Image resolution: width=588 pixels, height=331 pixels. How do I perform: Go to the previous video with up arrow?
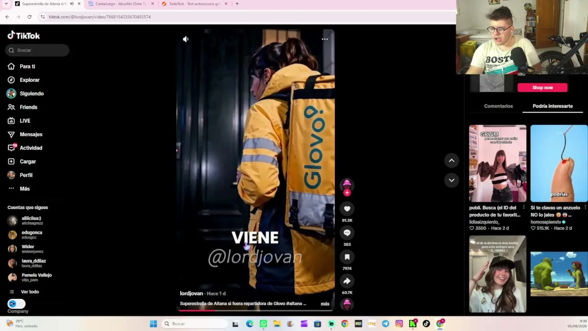(452, 160)
